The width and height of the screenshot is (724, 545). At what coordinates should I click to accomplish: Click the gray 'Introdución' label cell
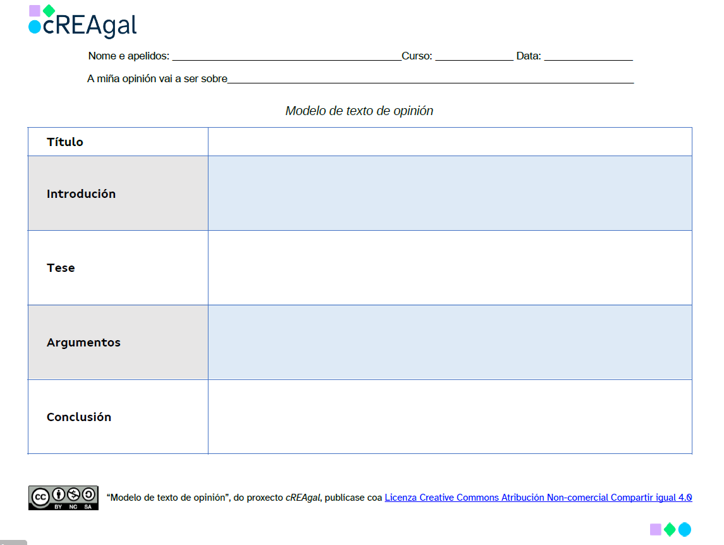pyautogui.click(x=118, y=193)
